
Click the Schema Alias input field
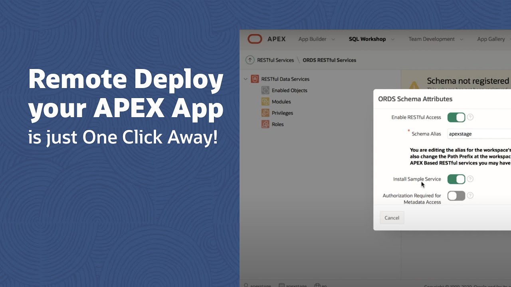click(479, 134)
